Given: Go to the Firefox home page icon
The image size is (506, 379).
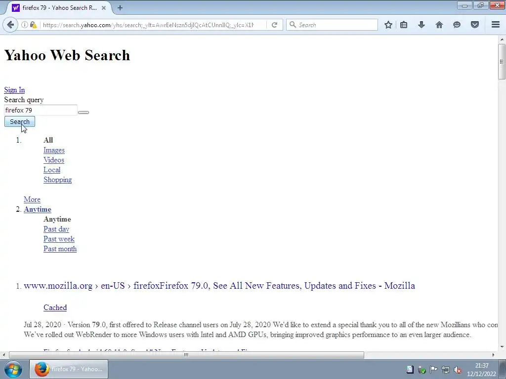Looking at the screenshot, I should point(439,25).
